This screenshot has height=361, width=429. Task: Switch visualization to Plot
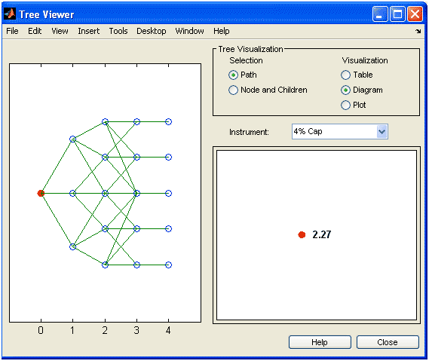[345, 105]
